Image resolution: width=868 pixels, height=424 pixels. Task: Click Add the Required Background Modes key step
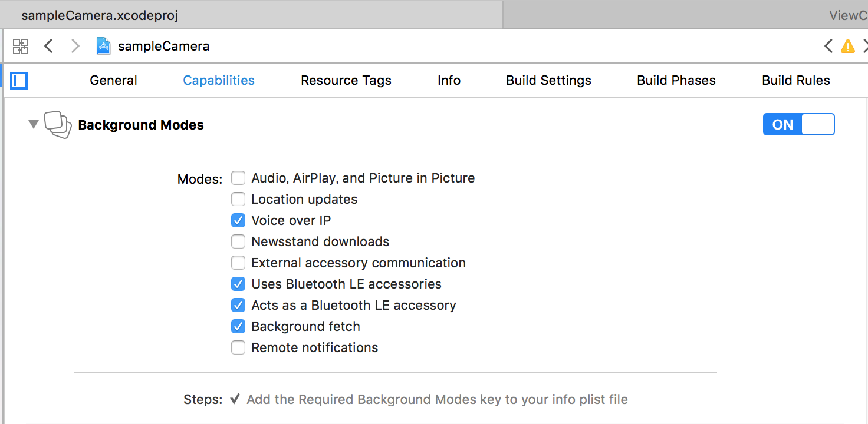click(437, 400)
